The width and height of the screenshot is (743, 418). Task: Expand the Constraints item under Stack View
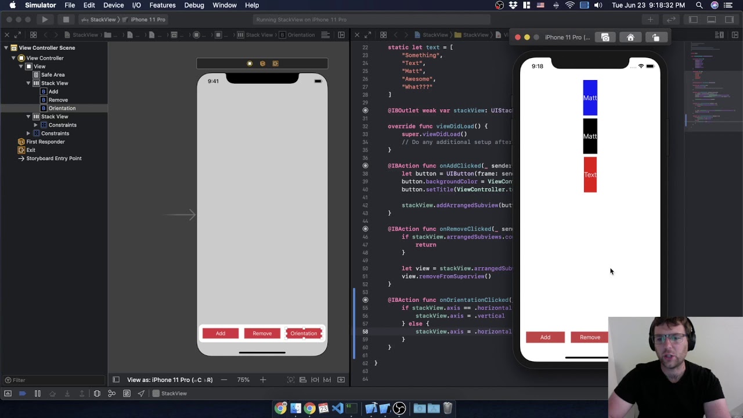tap(35, 125)
